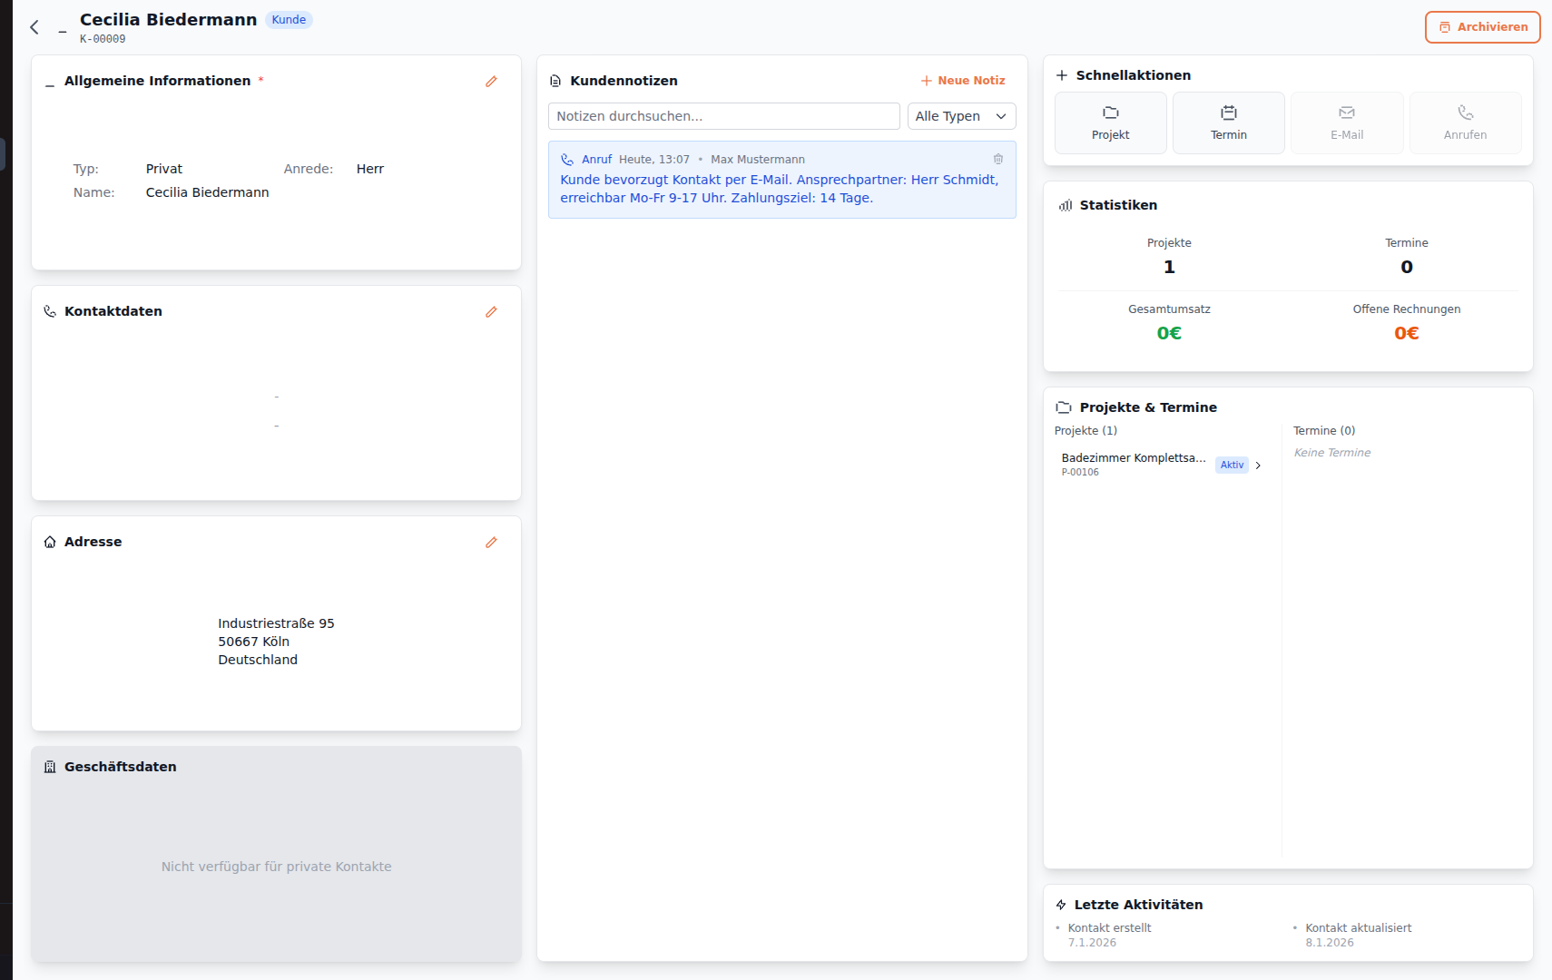This screenshot has width=1552, height=980.
Task: Add a note with Neue Notiz
Action: pos(963,81)
